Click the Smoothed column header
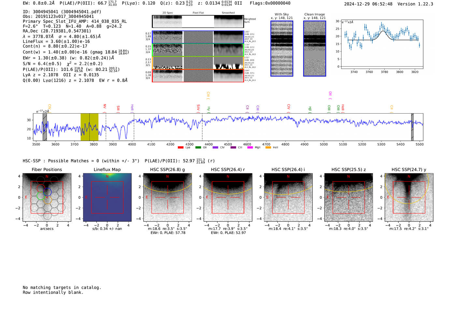 tap(228, 13)
